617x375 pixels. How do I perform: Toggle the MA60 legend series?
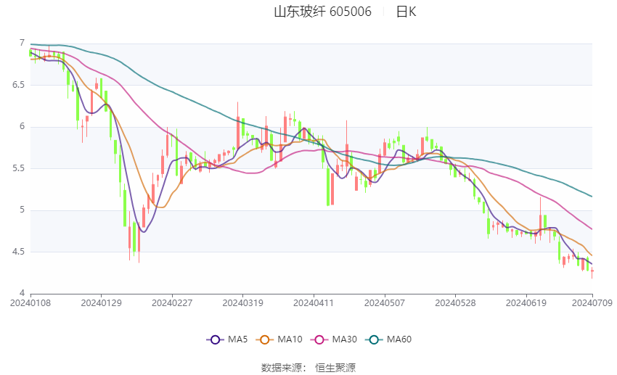[388, 339]
